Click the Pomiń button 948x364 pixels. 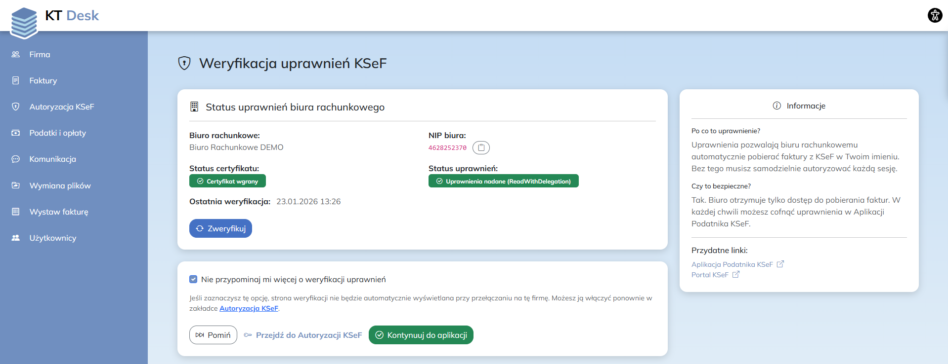click(x=213, y=335)
